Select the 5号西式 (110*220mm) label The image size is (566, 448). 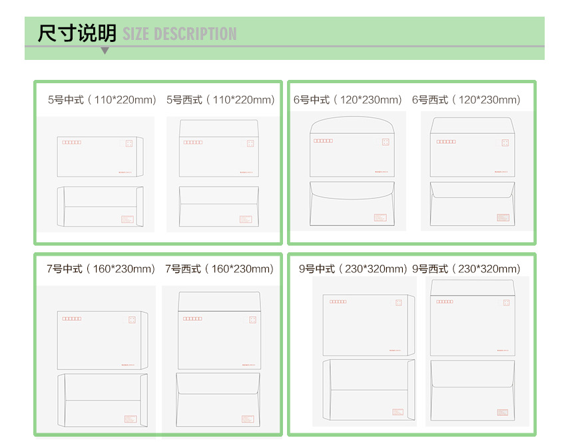220,100
